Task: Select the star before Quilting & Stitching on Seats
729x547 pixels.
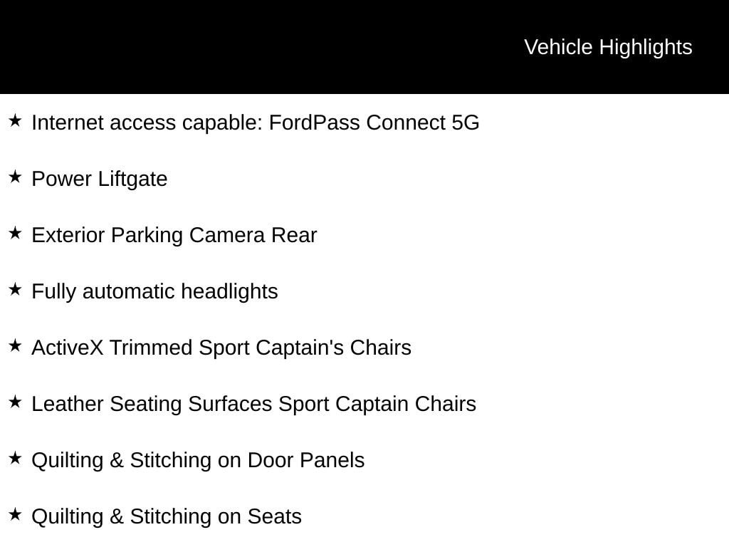Action: point(15,515)
